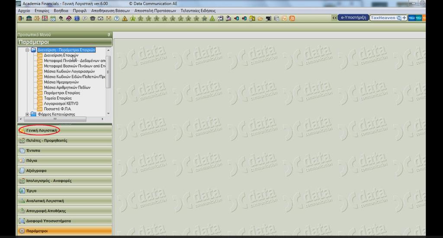This screenshot has width=443, height=238.
Task: Open the Αρχείο menu
Action: pyautogui.click(x=24, y=11)
